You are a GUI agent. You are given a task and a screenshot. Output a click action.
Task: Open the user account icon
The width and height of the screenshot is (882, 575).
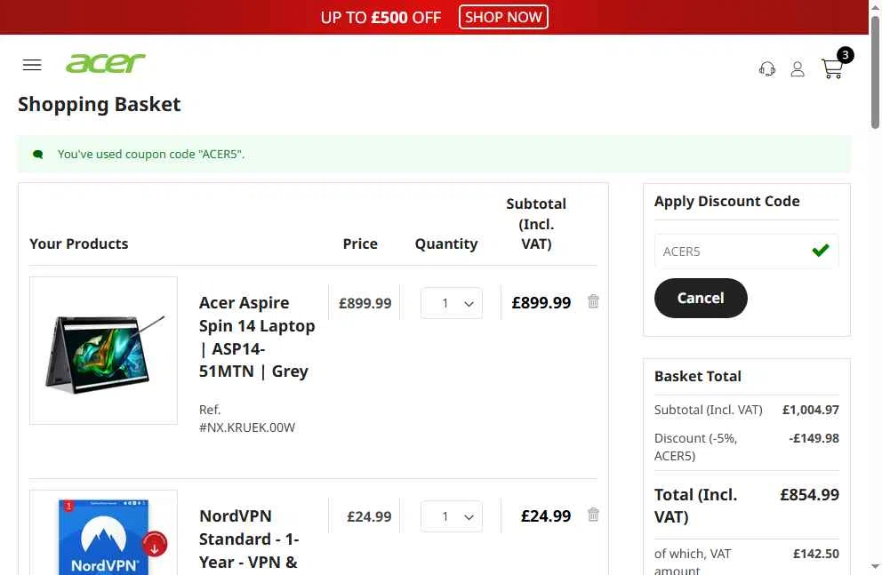tap(798, 69)
